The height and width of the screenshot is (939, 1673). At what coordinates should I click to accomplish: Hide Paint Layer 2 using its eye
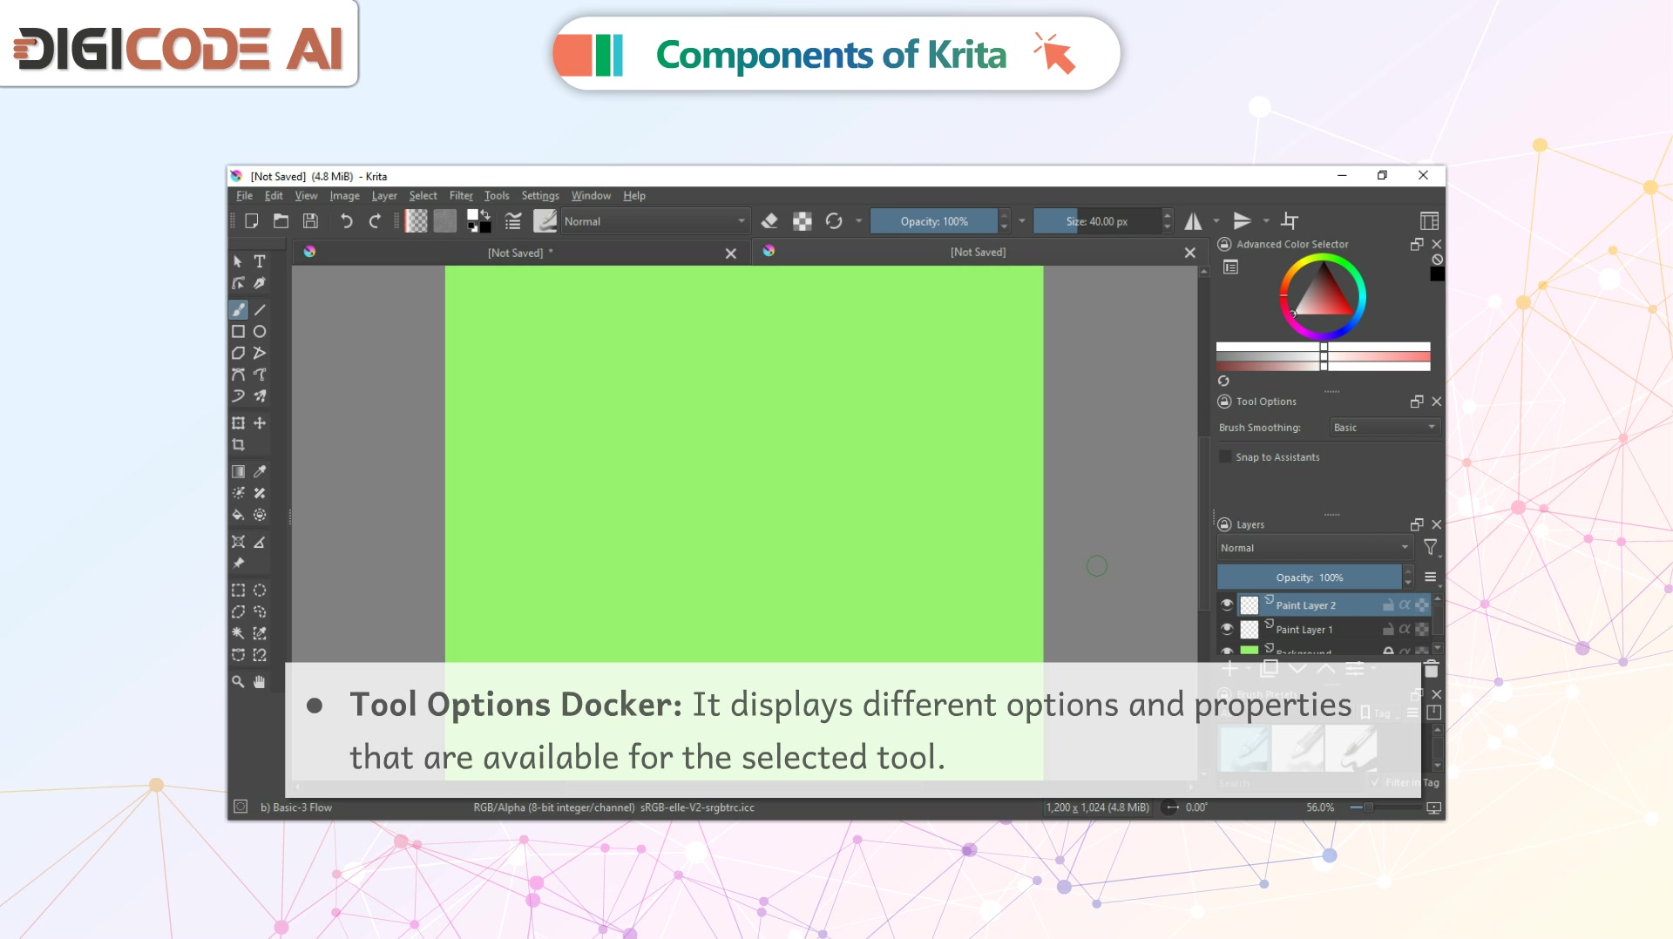pos(1227,605)
